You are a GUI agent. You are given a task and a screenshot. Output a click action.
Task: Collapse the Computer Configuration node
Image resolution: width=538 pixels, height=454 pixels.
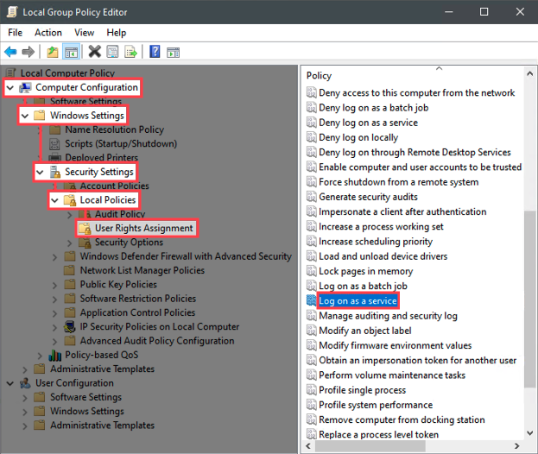pyautogui.click(x=9, y=87)
